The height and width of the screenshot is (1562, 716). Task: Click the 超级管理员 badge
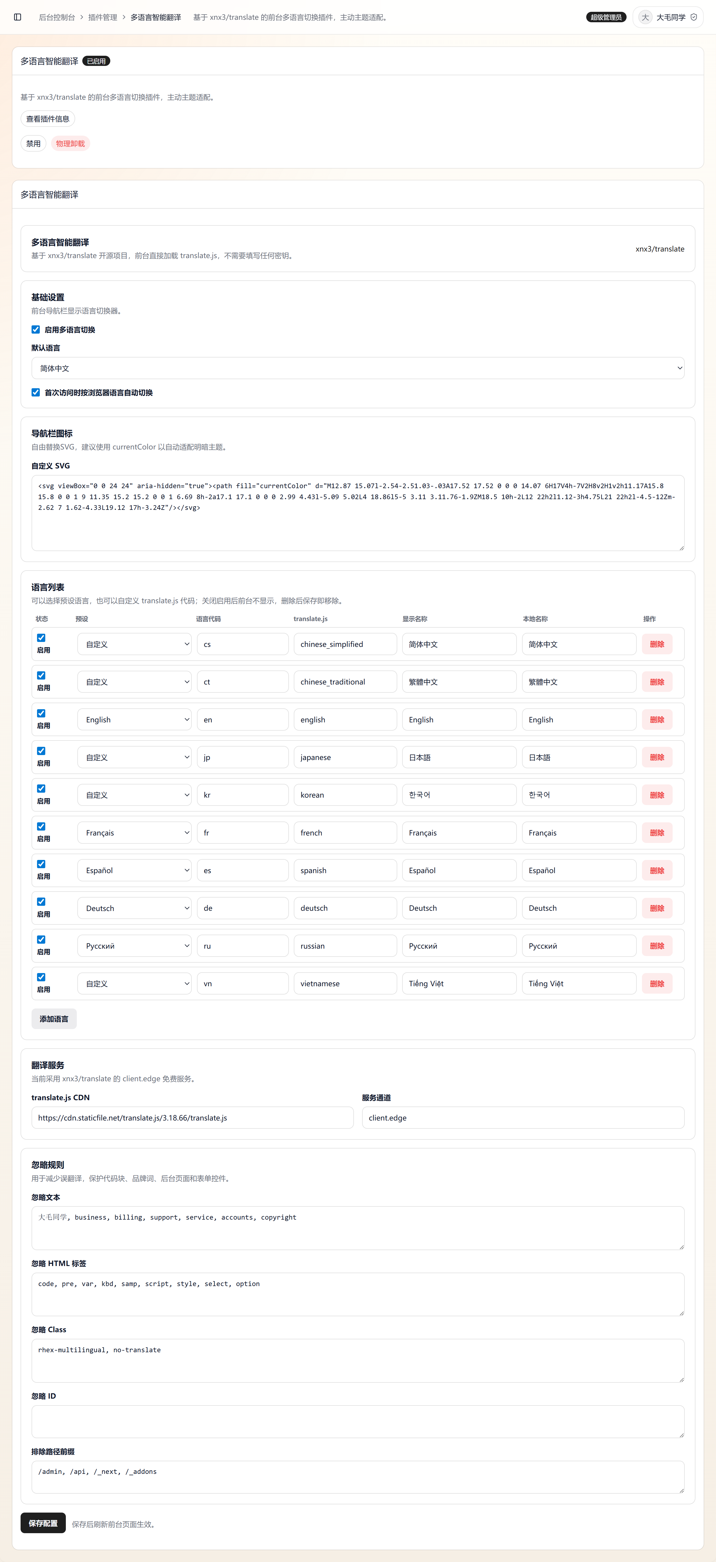[x=606, y=17]
